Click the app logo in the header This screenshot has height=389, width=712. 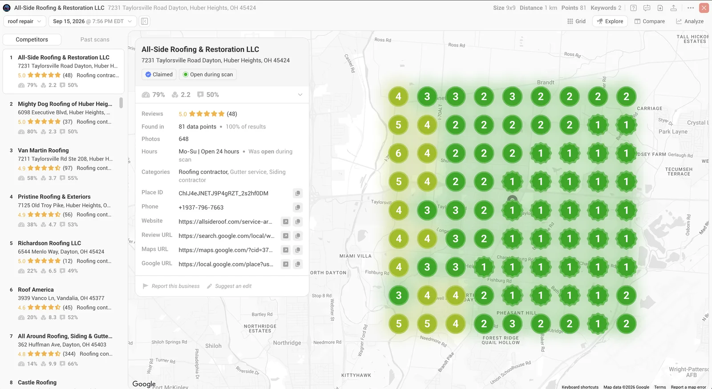7,8
